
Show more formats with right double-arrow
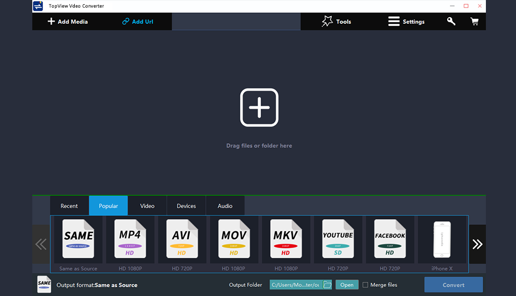(x=477, y=244)
